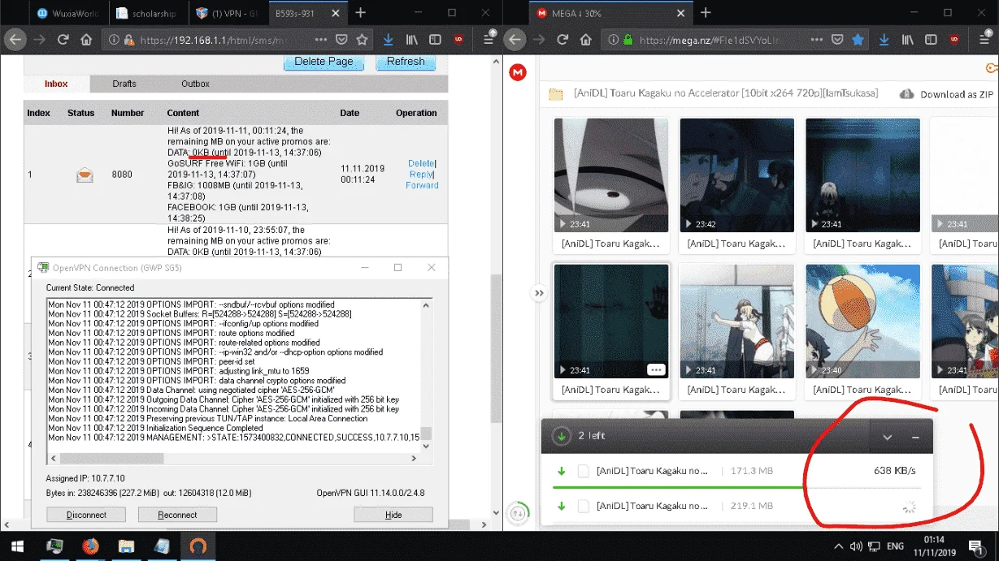
Task: Click the Refresh button on SMS page
Action: click(x=406, y=62)
